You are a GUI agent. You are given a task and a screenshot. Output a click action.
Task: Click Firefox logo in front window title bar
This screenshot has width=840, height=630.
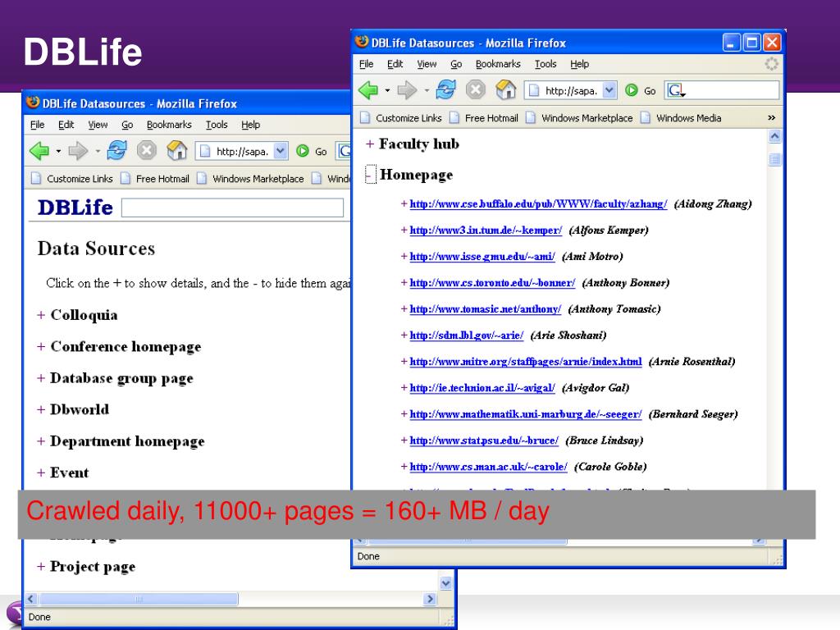point(362,42)
